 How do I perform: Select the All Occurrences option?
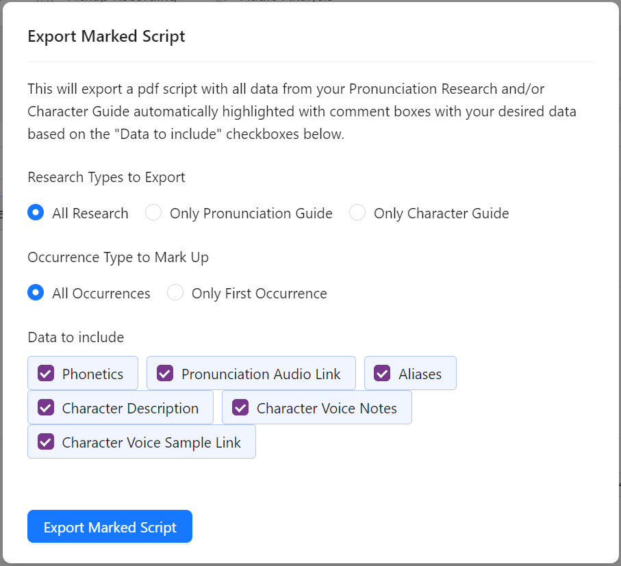click(x=36, y=292)
